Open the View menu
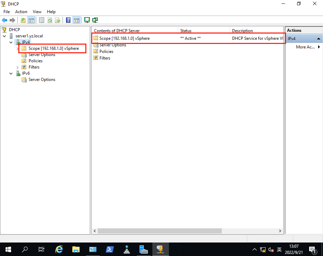This screenshot has width=323, height=256. click(x=37, y=11)
